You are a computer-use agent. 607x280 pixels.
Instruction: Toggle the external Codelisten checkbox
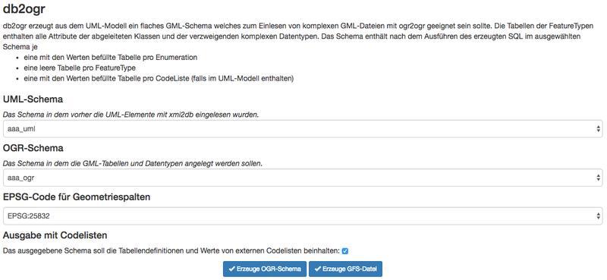point(345,251)
